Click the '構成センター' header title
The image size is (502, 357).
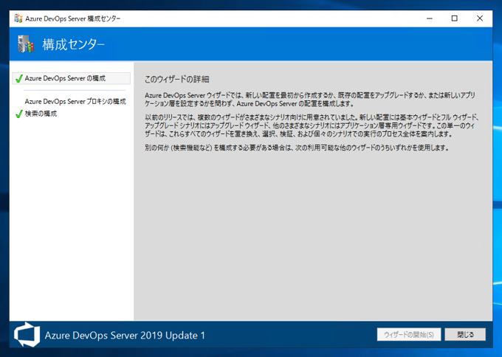pos(73,44)
